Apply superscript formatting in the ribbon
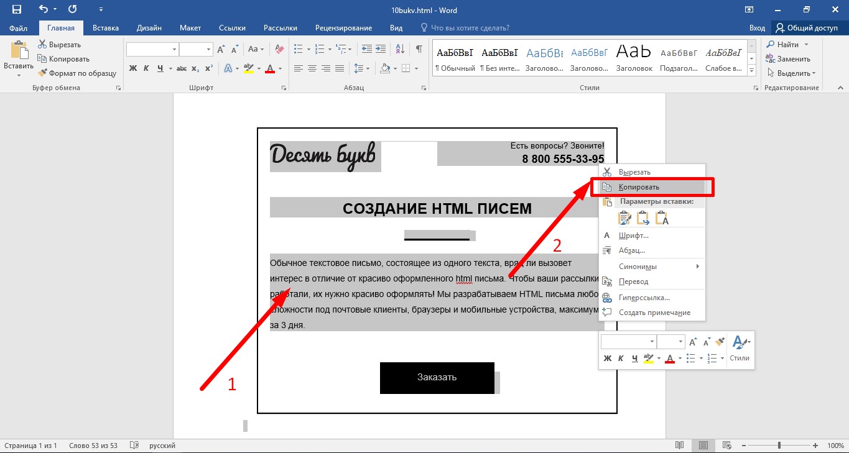Viewport: 849px width, 453px height. tap(209, 68)
